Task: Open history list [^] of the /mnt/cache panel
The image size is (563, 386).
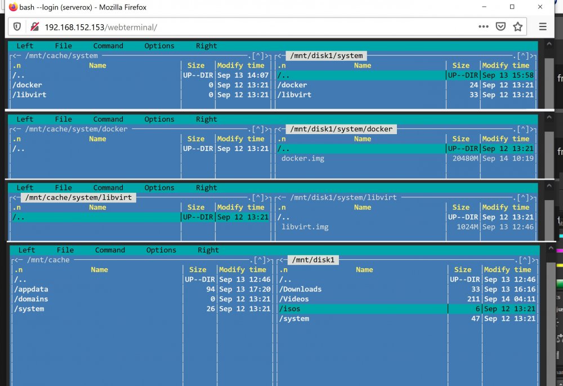Action: click(x=260, y=260)
